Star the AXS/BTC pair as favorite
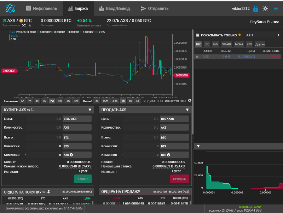The width and height of the screenshot is (283, 213). coord(30,25)
